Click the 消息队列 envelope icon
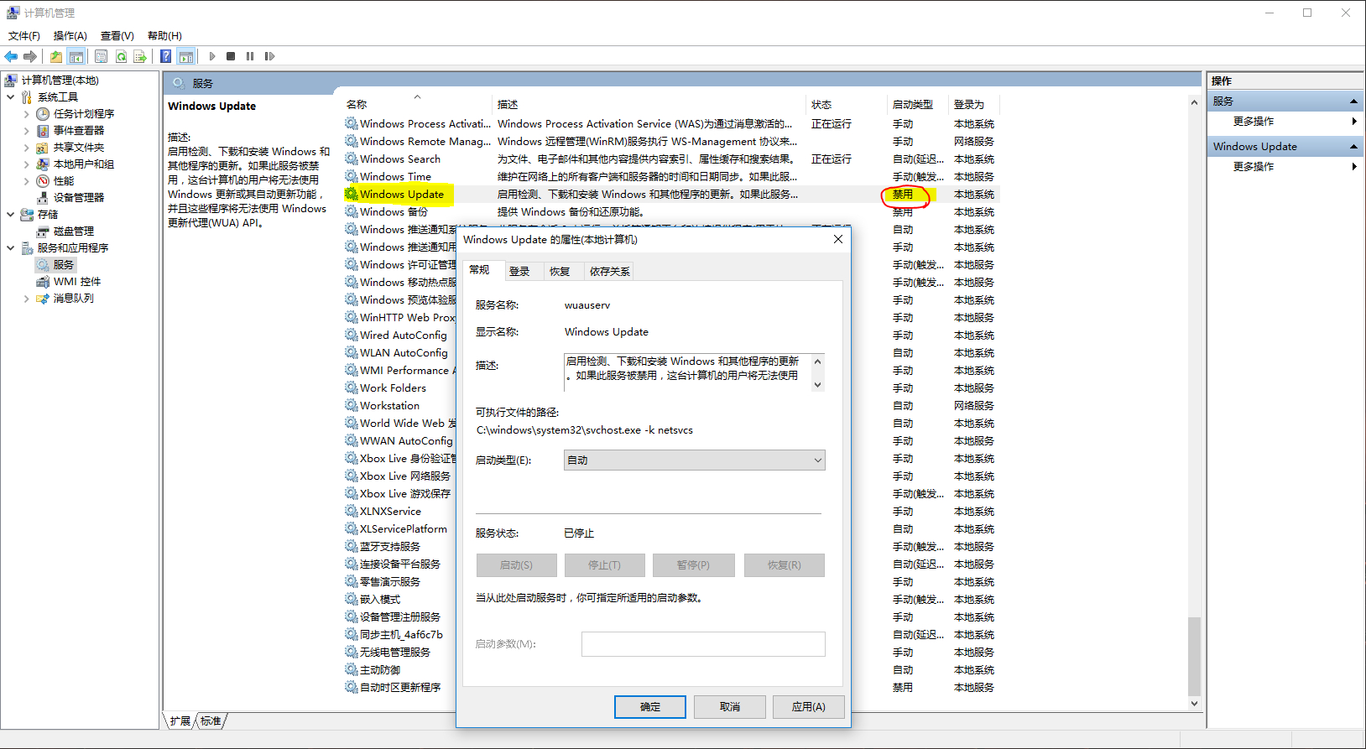The width and height of the screenshot is (1366, 749). click(43, 299)
